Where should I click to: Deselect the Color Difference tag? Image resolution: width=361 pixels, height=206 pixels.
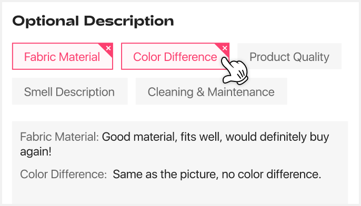[175, 56]
